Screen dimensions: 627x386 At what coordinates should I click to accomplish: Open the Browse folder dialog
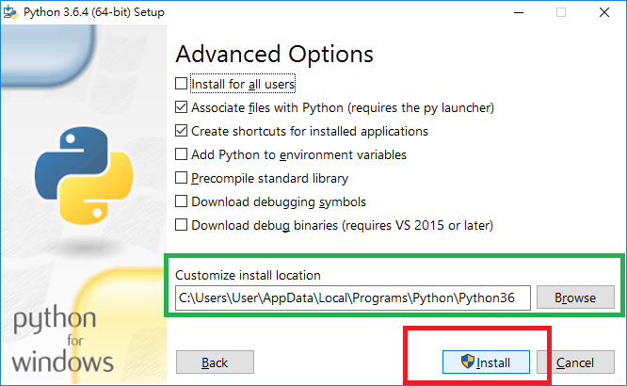575,298
